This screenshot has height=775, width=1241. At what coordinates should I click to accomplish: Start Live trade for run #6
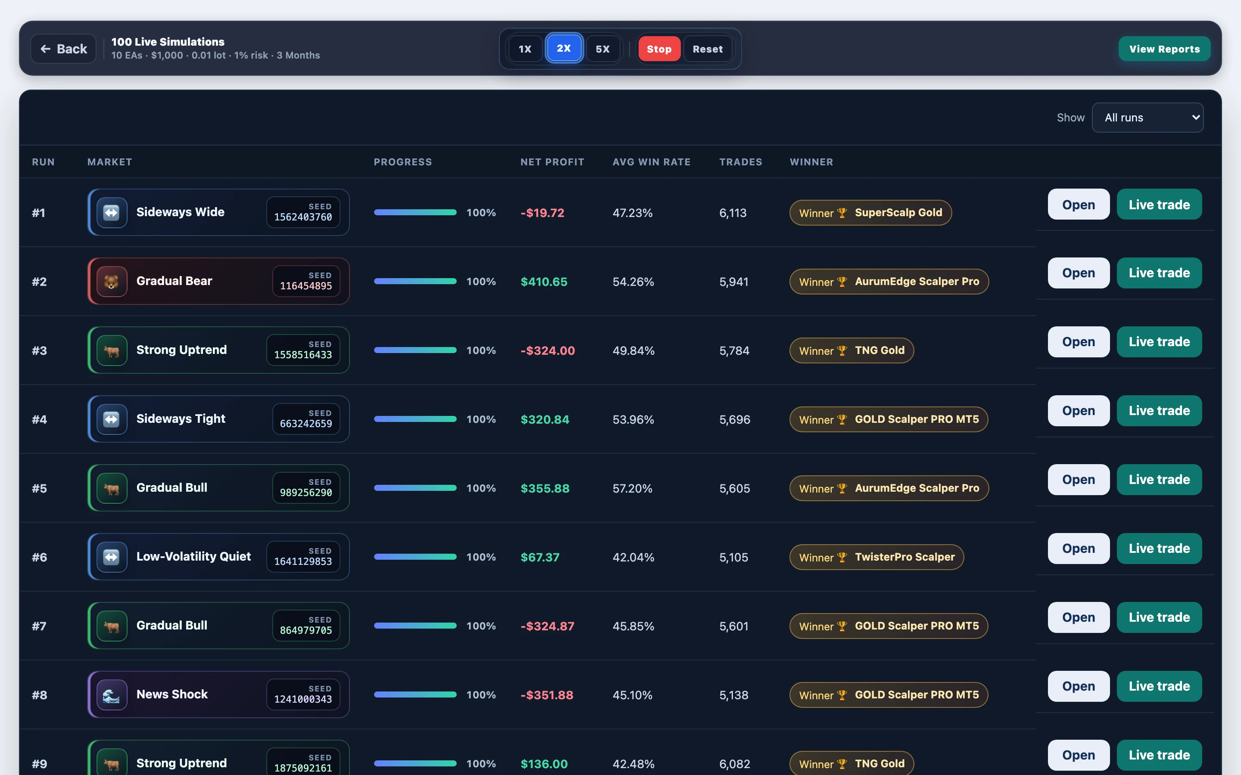pos(1159,549)
